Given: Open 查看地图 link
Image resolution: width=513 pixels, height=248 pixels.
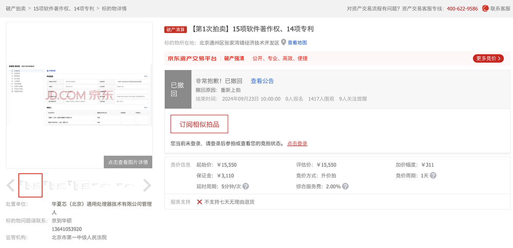Looking at the screenshot, I should pyautogui.click(x=297, y=43).
